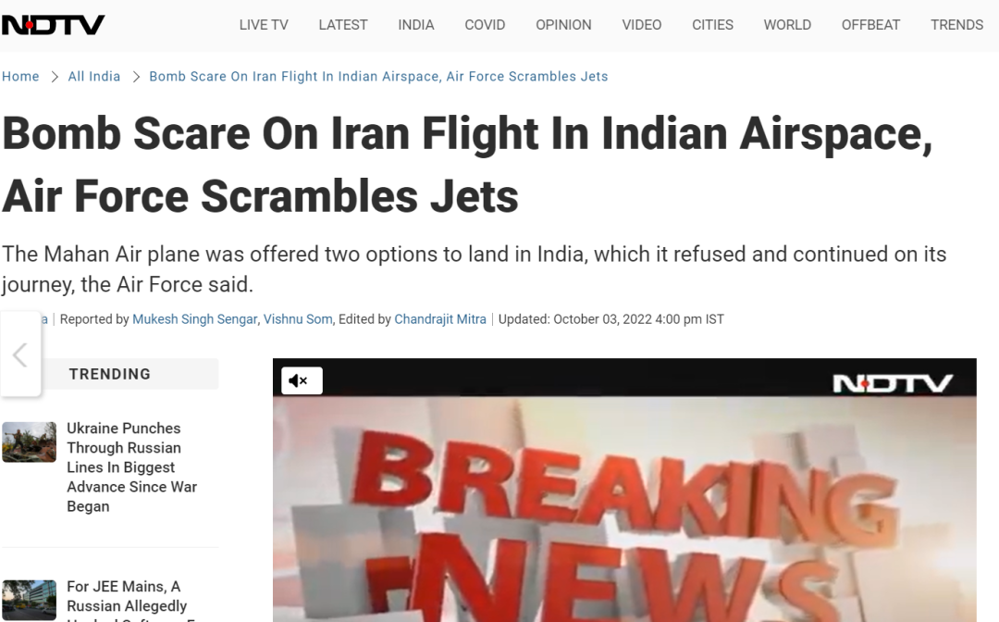The width and height of the screenshot is (999, 622).
Task: Open the OPINION section
Action: point(564,25)
